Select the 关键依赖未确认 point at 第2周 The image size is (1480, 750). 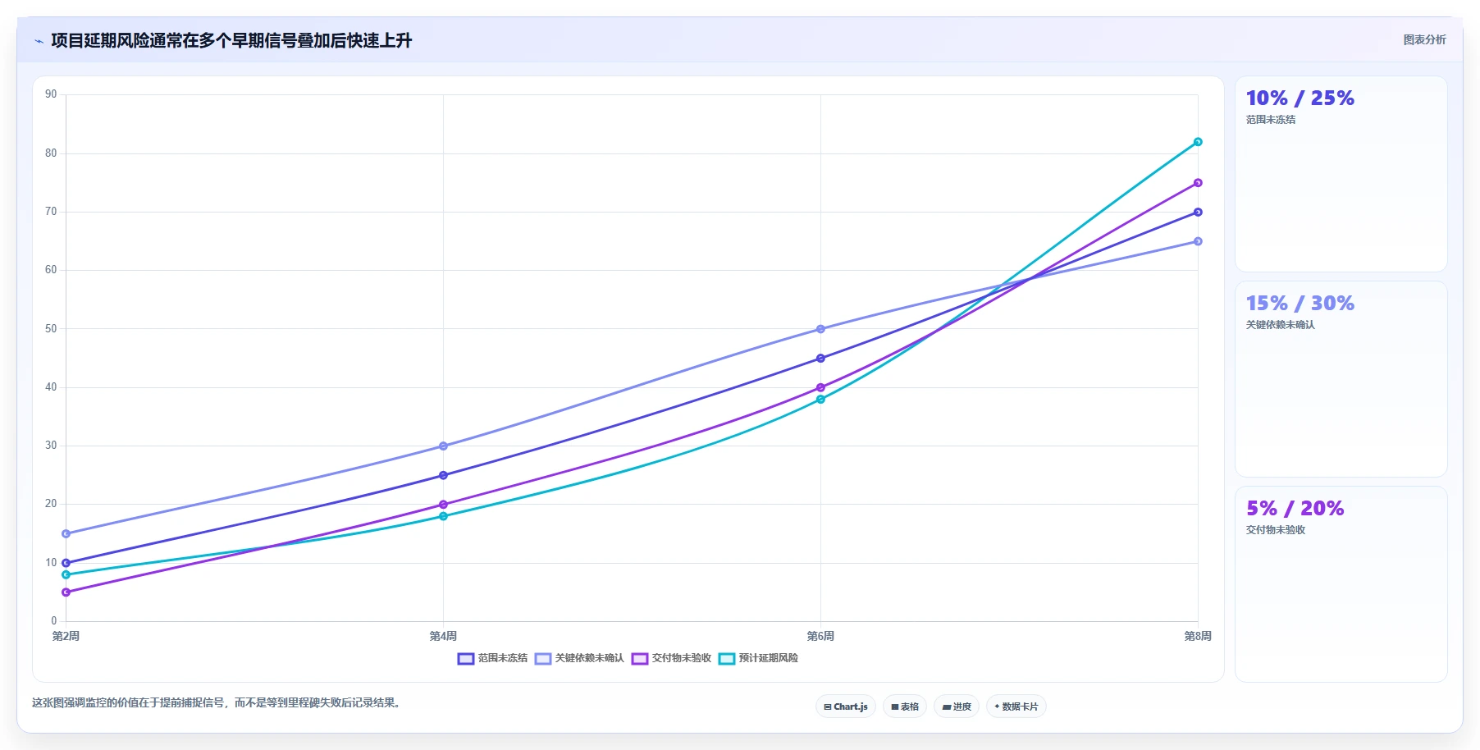[x=66, y=533]
